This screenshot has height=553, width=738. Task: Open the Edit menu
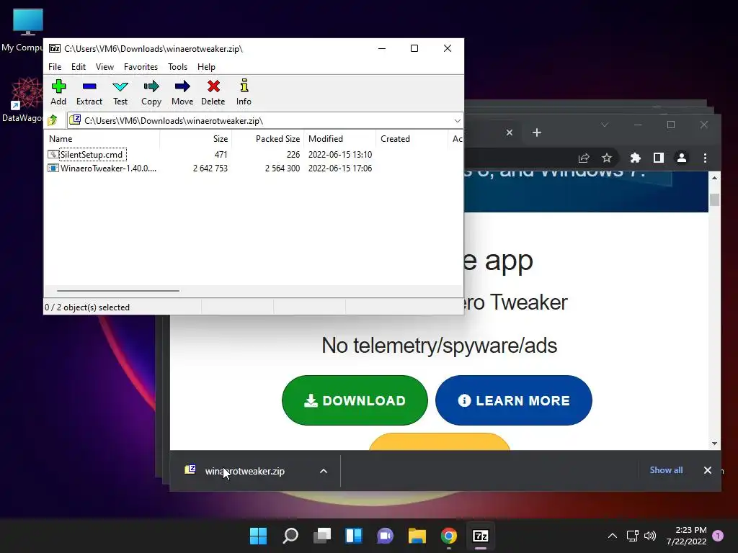pos(78,67)
